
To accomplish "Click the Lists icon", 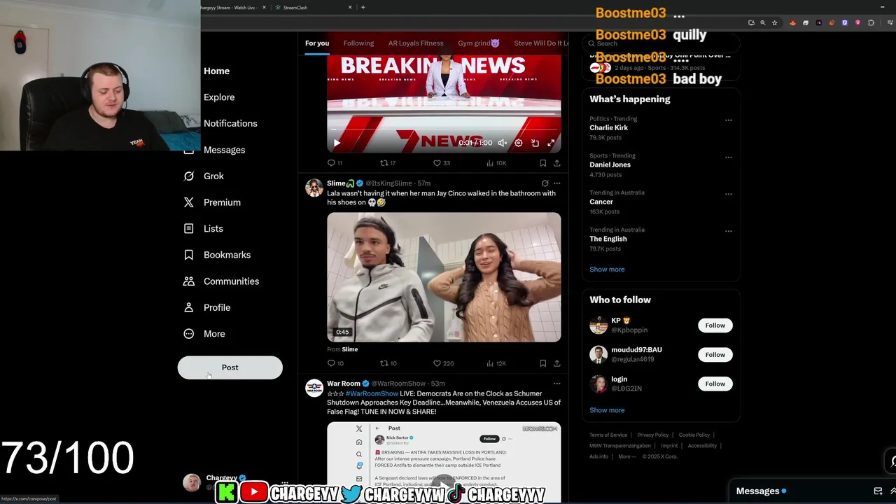I will point(188,229).
